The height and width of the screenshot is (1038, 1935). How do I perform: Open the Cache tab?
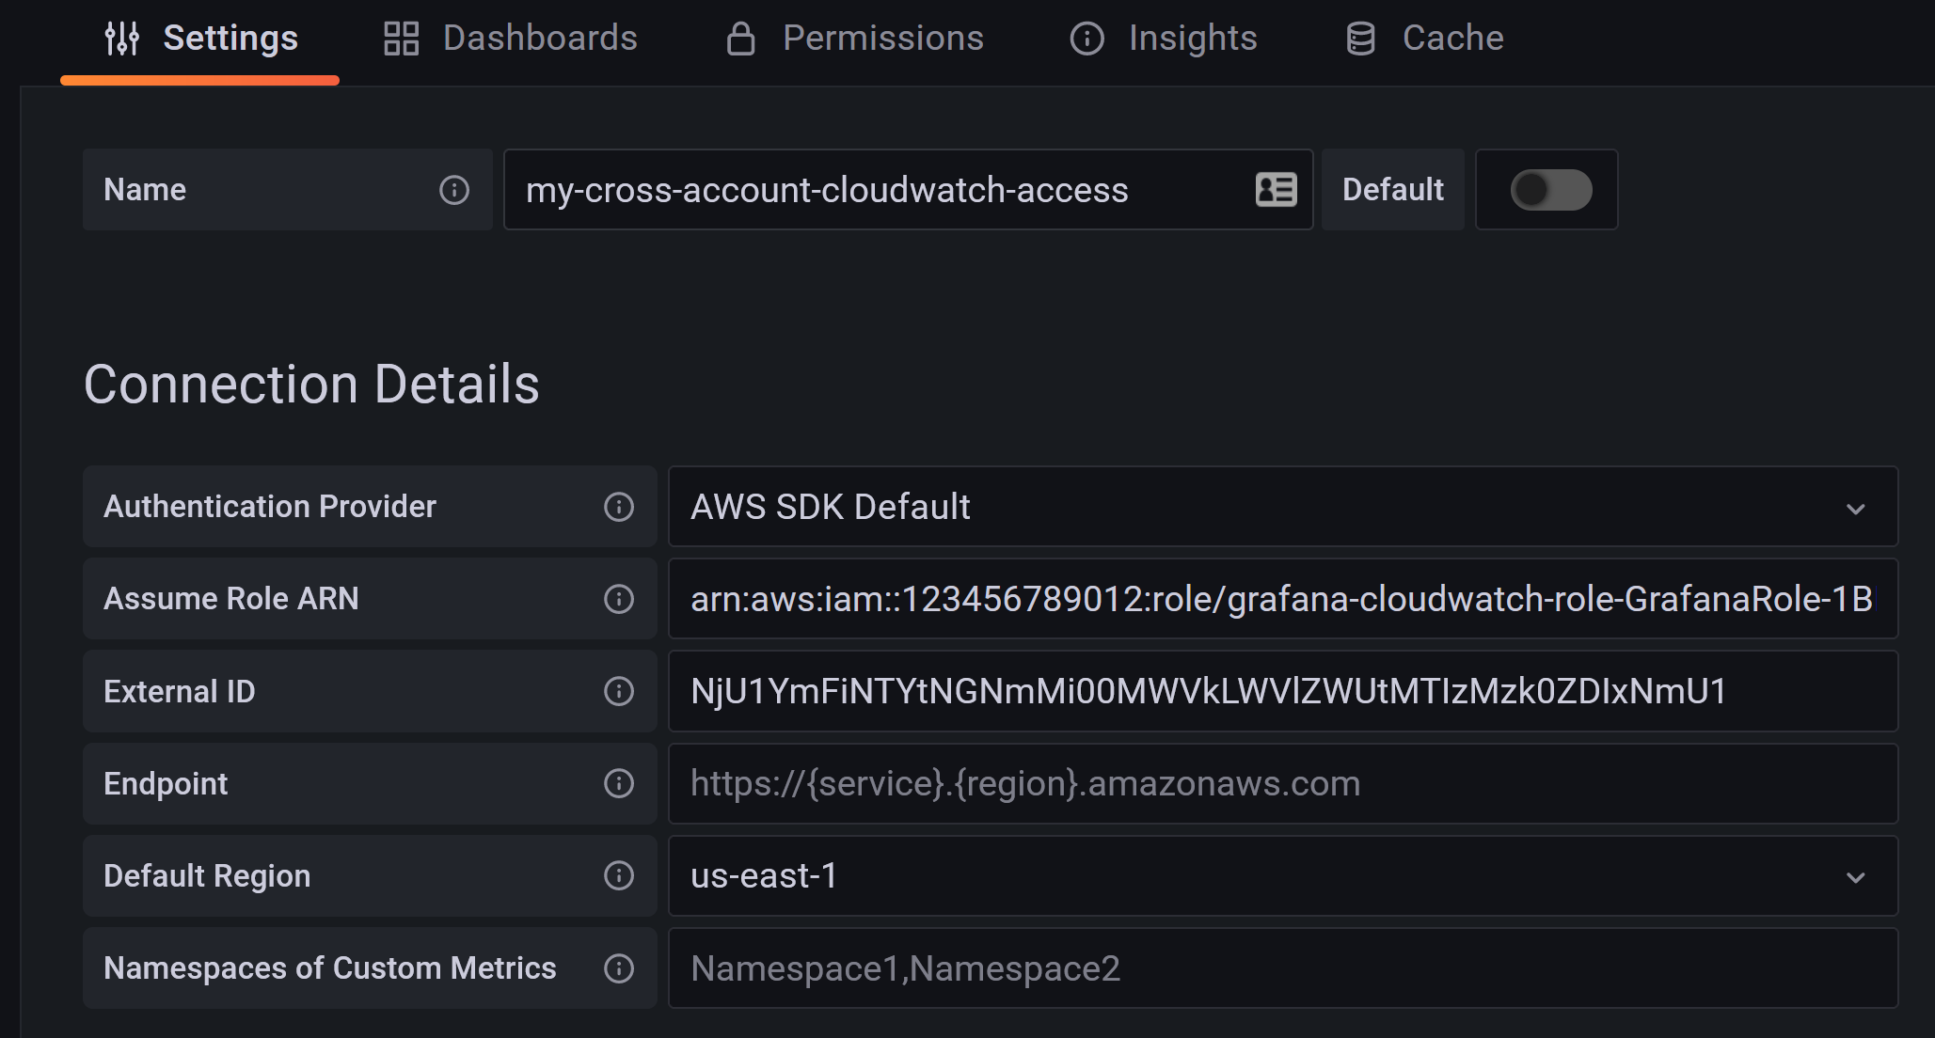coord(1425,39)
